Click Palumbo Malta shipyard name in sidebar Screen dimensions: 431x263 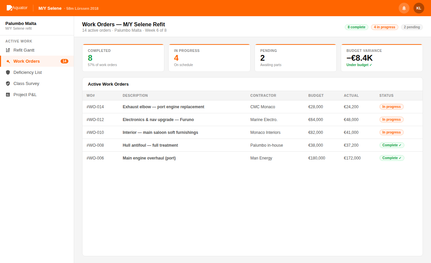21,24
